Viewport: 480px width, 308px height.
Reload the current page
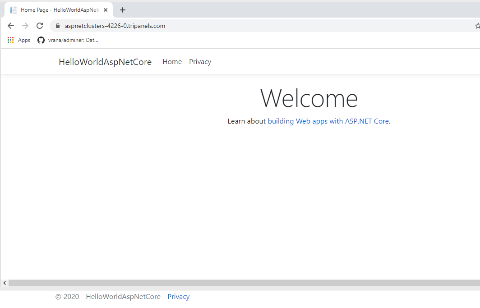(x=40, y=26)
